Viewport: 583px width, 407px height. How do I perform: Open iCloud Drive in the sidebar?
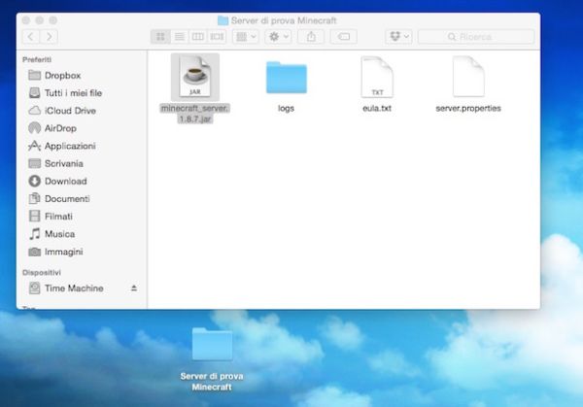tap(82, 111)
